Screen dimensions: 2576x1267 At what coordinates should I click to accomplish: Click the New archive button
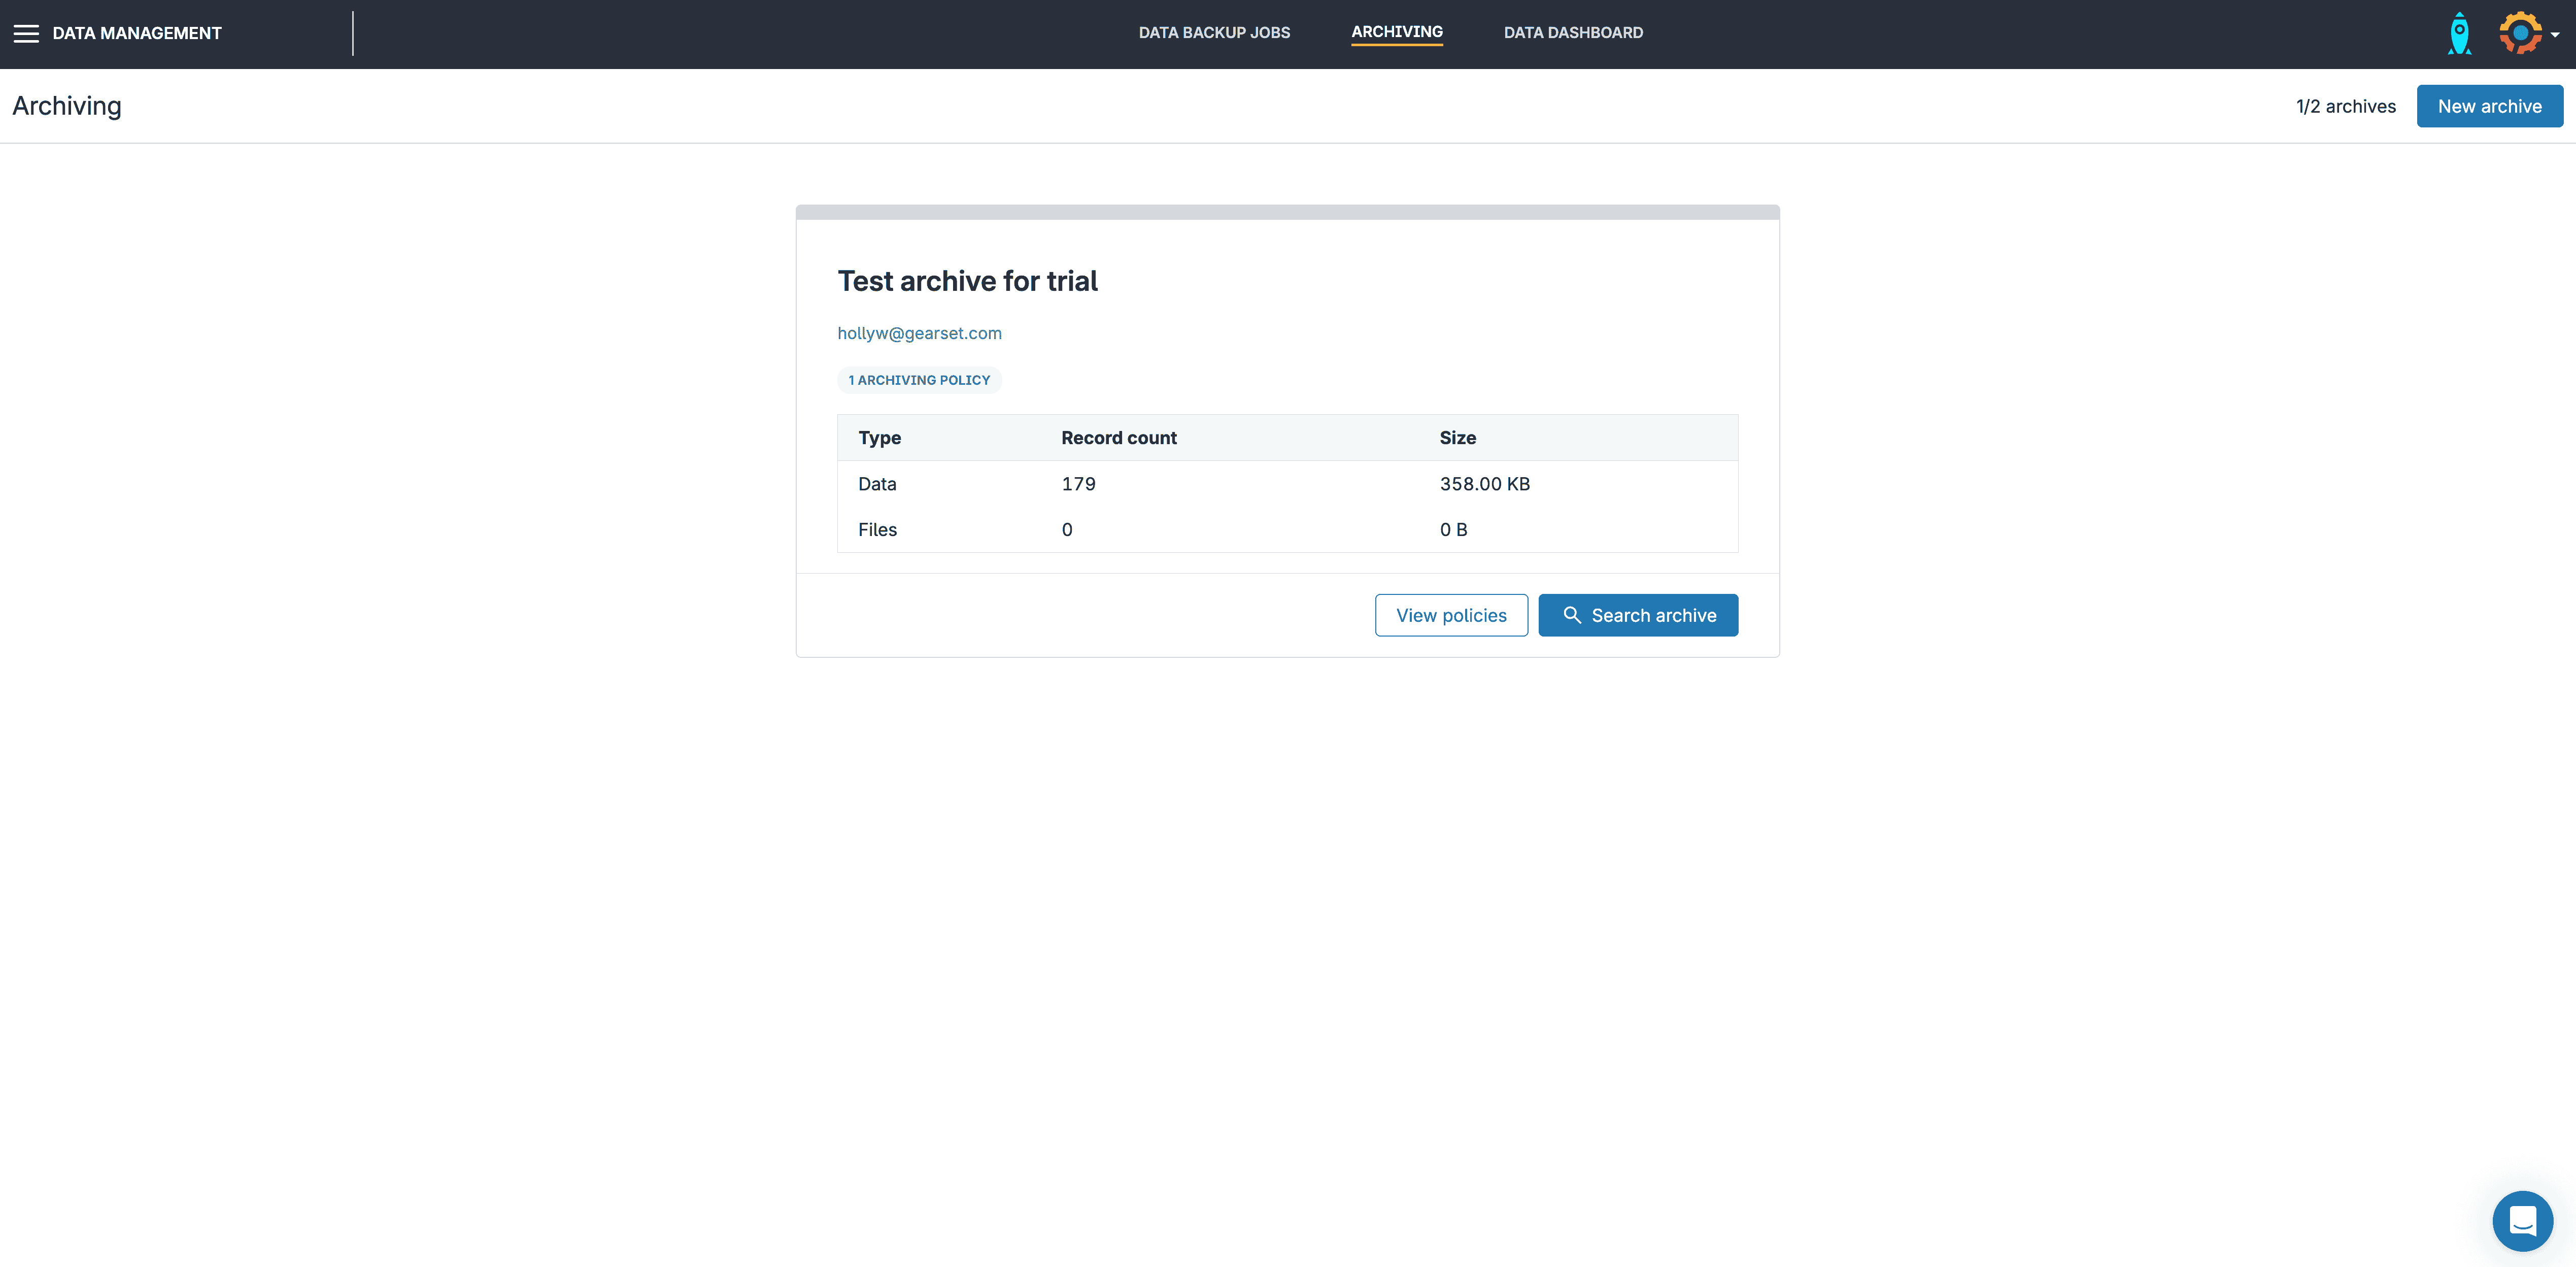pos(2489,106)
